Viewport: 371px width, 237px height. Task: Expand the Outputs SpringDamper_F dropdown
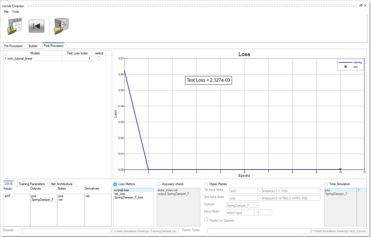click(x=256, y=205)
